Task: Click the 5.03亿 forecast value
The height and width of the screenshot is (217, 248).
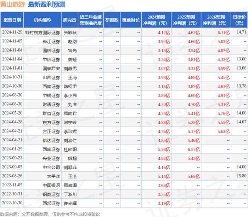Action: 224,42
